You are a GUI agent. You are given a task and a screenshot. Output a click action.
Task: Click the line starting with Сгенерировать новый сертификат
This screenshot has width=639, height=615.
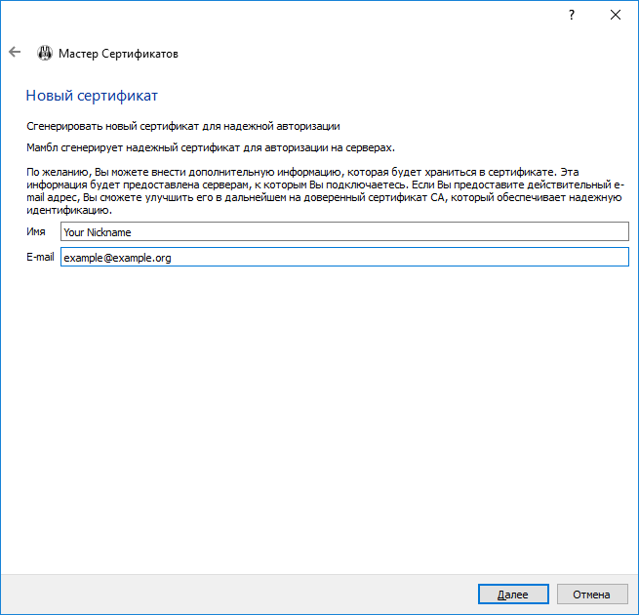tap(182, 126)
